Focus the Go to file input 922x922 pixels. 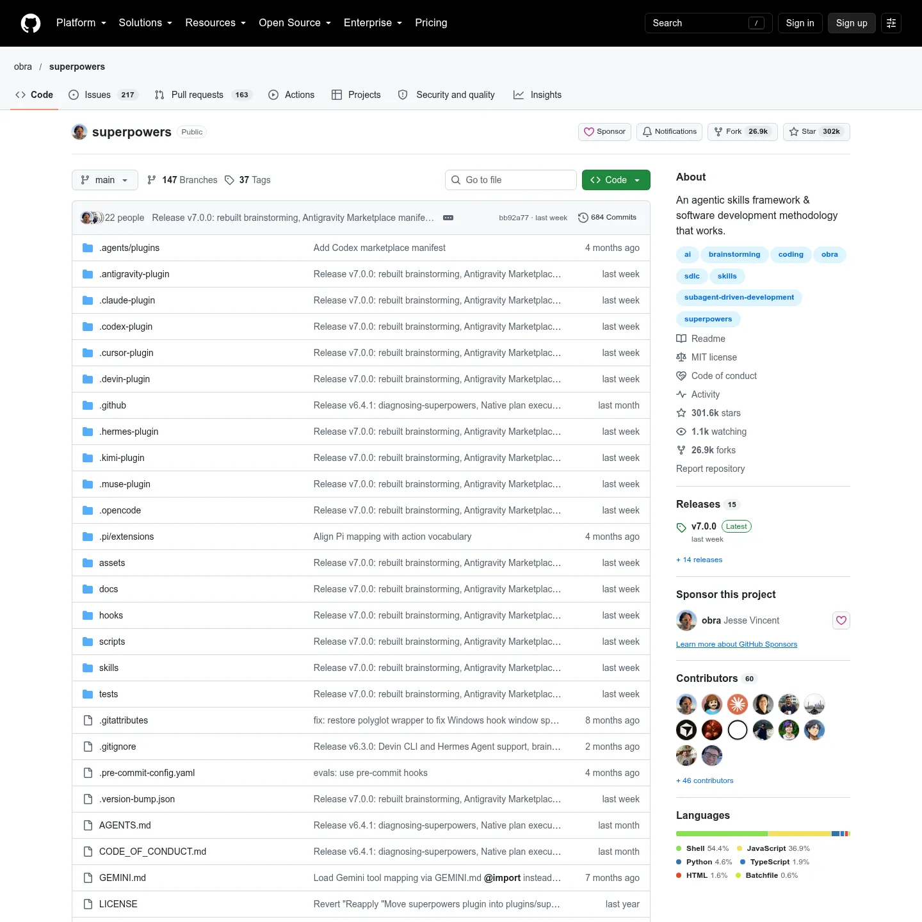[511, 180]
